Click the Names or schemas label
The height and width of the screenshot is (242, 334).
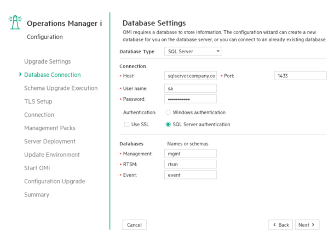188,144
